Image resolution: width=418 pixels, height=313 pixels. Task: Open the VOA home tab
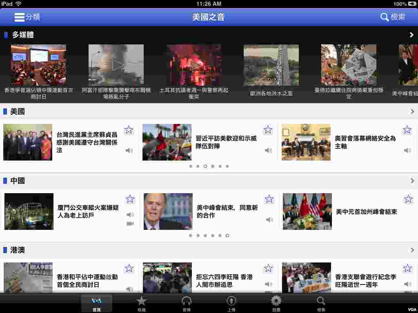pos(96,304)
